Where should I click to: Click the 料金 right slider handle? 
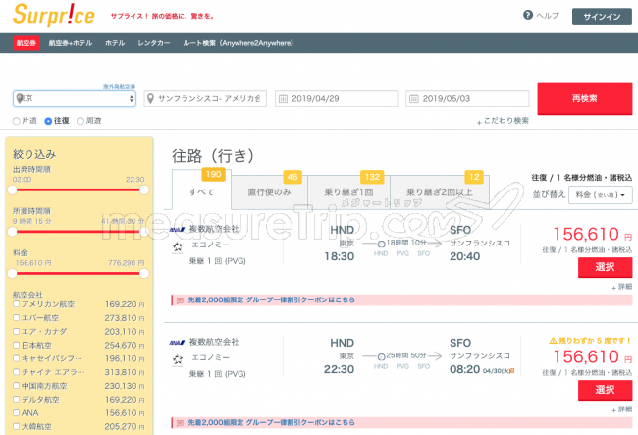pos(144,273)
